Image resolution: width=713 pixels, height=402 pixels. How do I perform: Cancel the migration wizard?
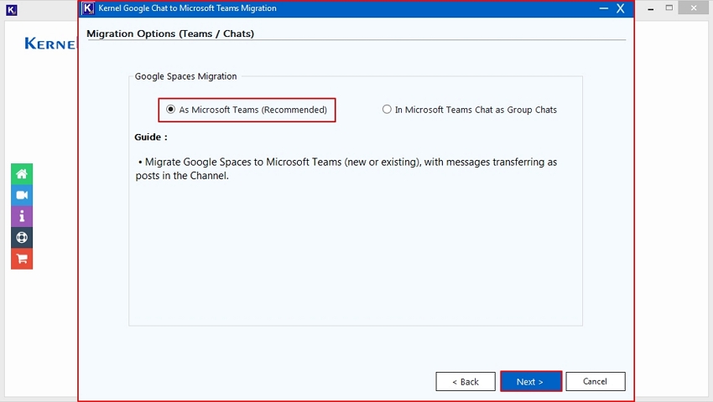coord(595,382)
